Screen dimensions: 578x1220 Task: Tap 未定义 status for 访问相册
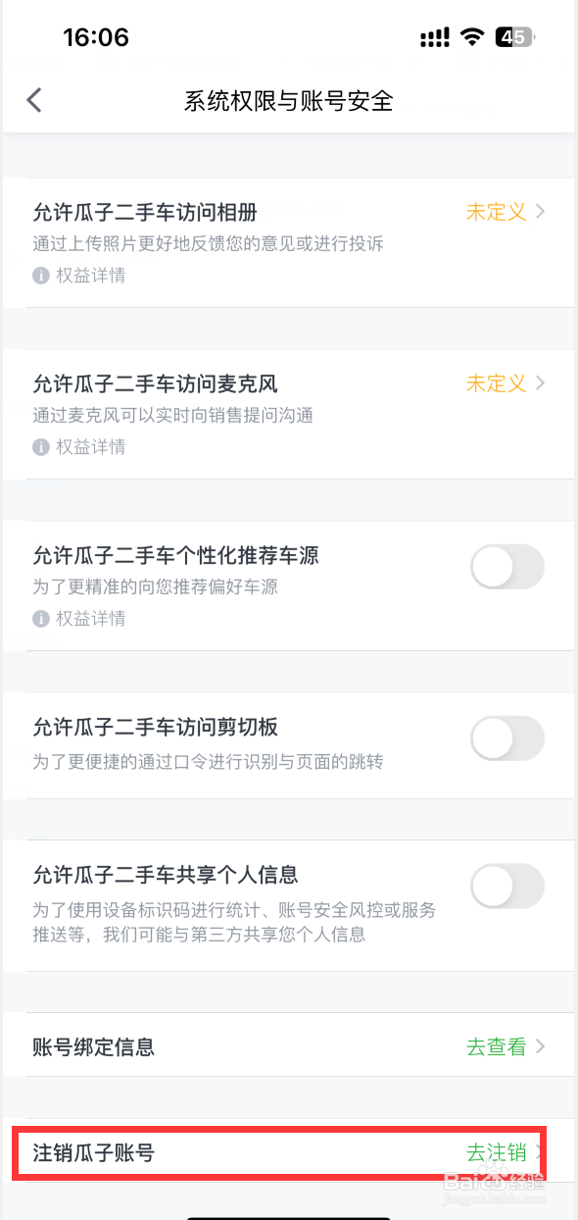pos(497,212)
